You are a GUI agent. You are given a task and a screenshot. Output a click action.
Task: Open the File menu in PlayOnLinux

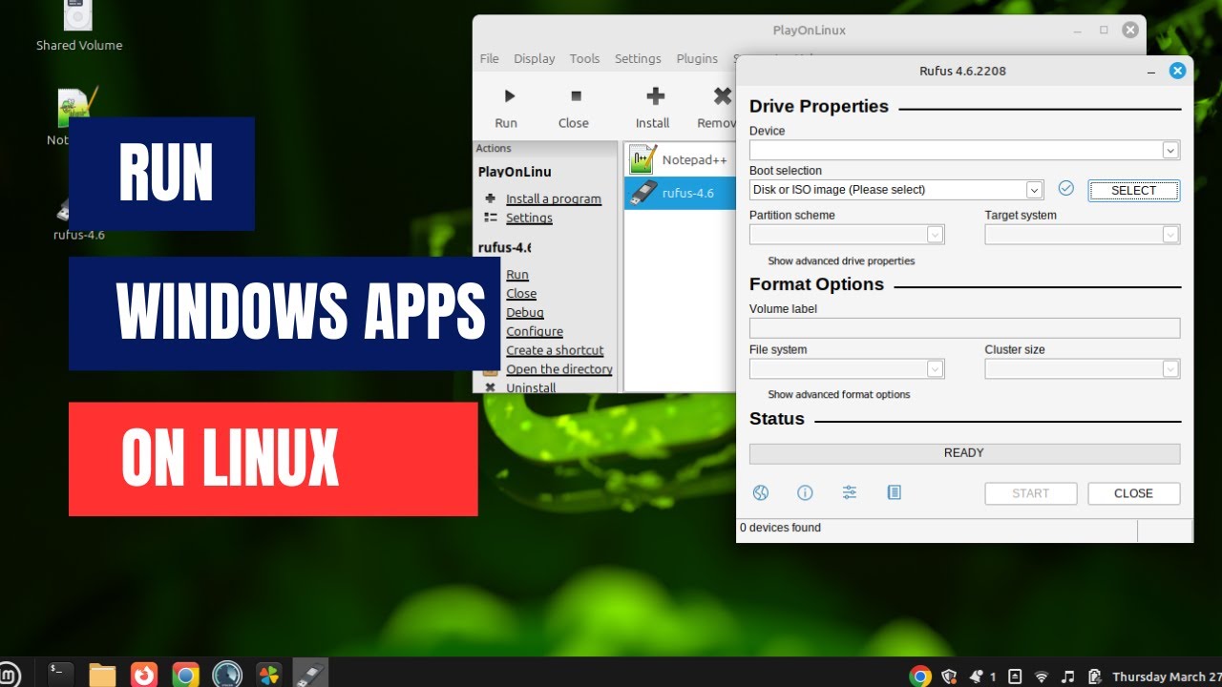489,58
